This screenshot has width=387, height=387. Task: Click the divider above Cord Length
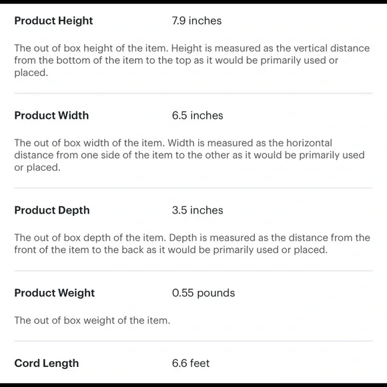[x=193, y=342]
